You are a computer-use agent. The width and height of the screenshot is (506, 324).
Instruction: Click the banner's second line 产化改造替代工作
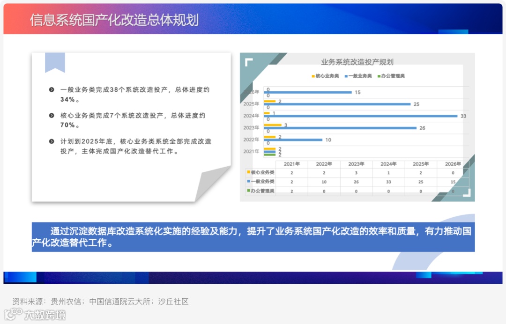tap(73, 243)
